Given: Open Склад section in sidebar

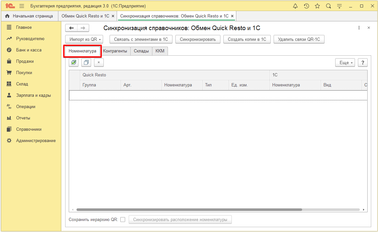Looking at the screenshot, I should pos(31,84).
